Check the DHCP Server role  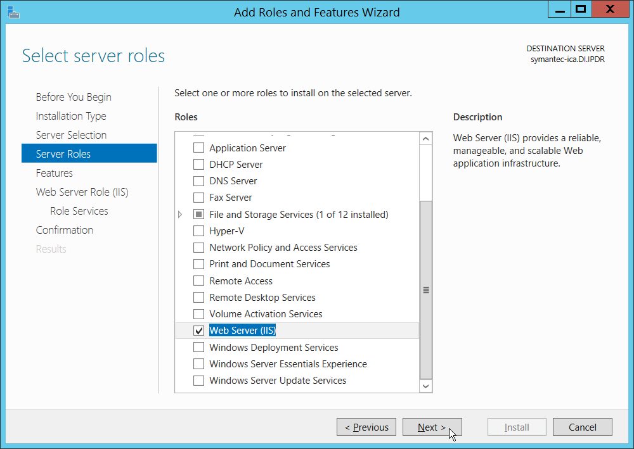click(199, 165)
